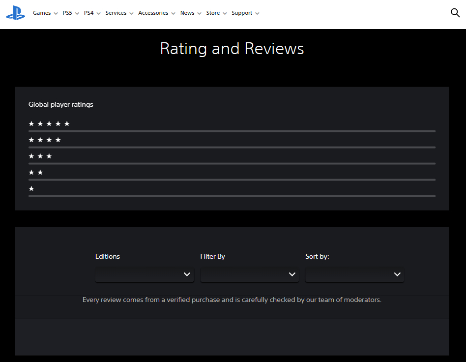Expand the Sort by dropdown
The width and height of the screenshot is (466, 362).
tap(354, 274)
